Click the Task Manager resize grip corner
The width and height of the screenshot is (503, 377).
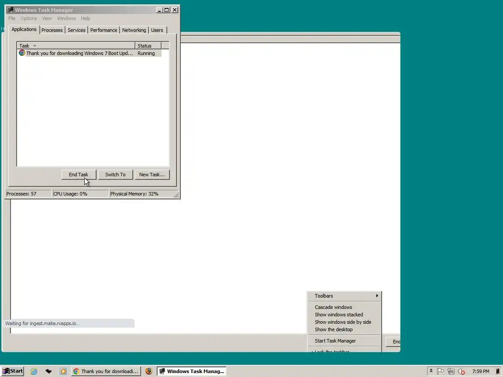(176, 195)
